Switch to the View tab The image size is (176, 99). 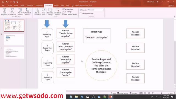pos(62,5)
